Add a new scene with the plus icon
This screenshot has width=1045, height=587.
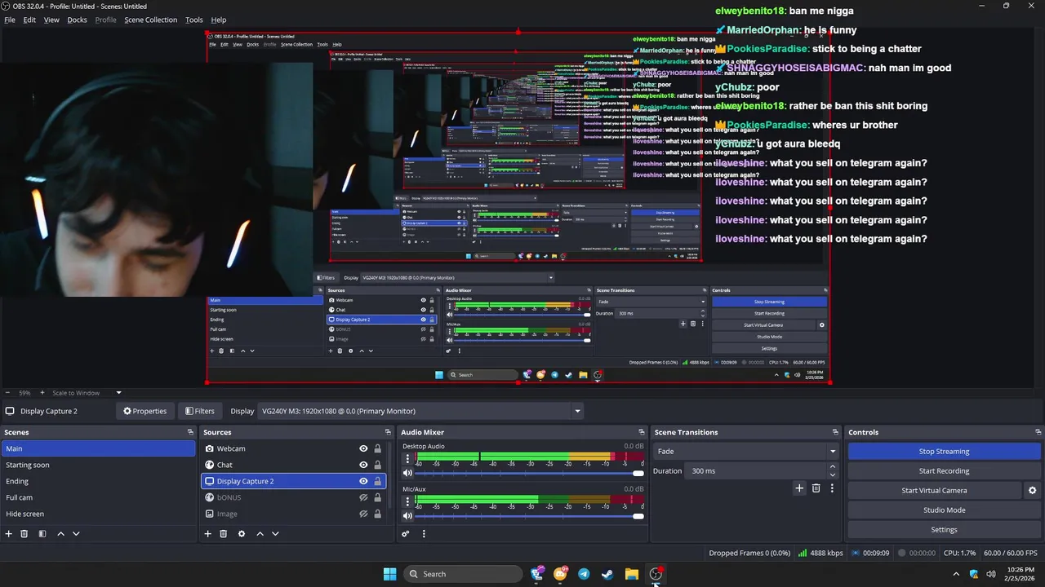[x=9, y=533]
